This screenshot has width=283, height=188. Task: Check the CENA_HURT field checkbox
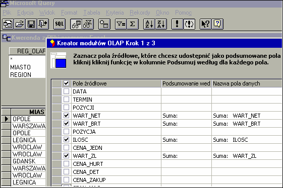66,164
